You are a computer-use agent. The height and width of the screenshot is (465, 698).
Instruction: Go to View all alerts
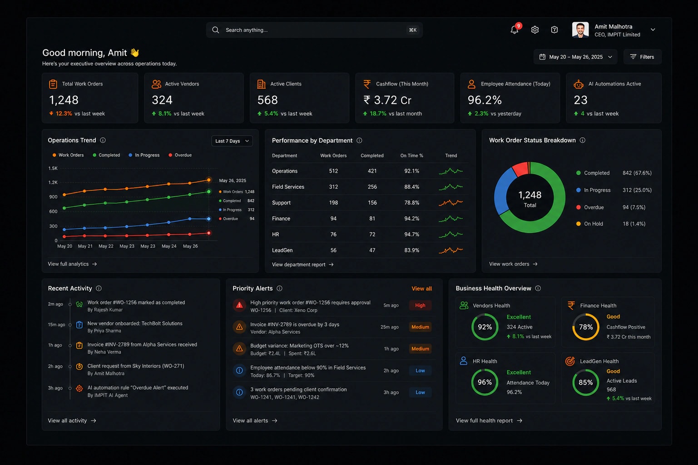pos(255,421)
